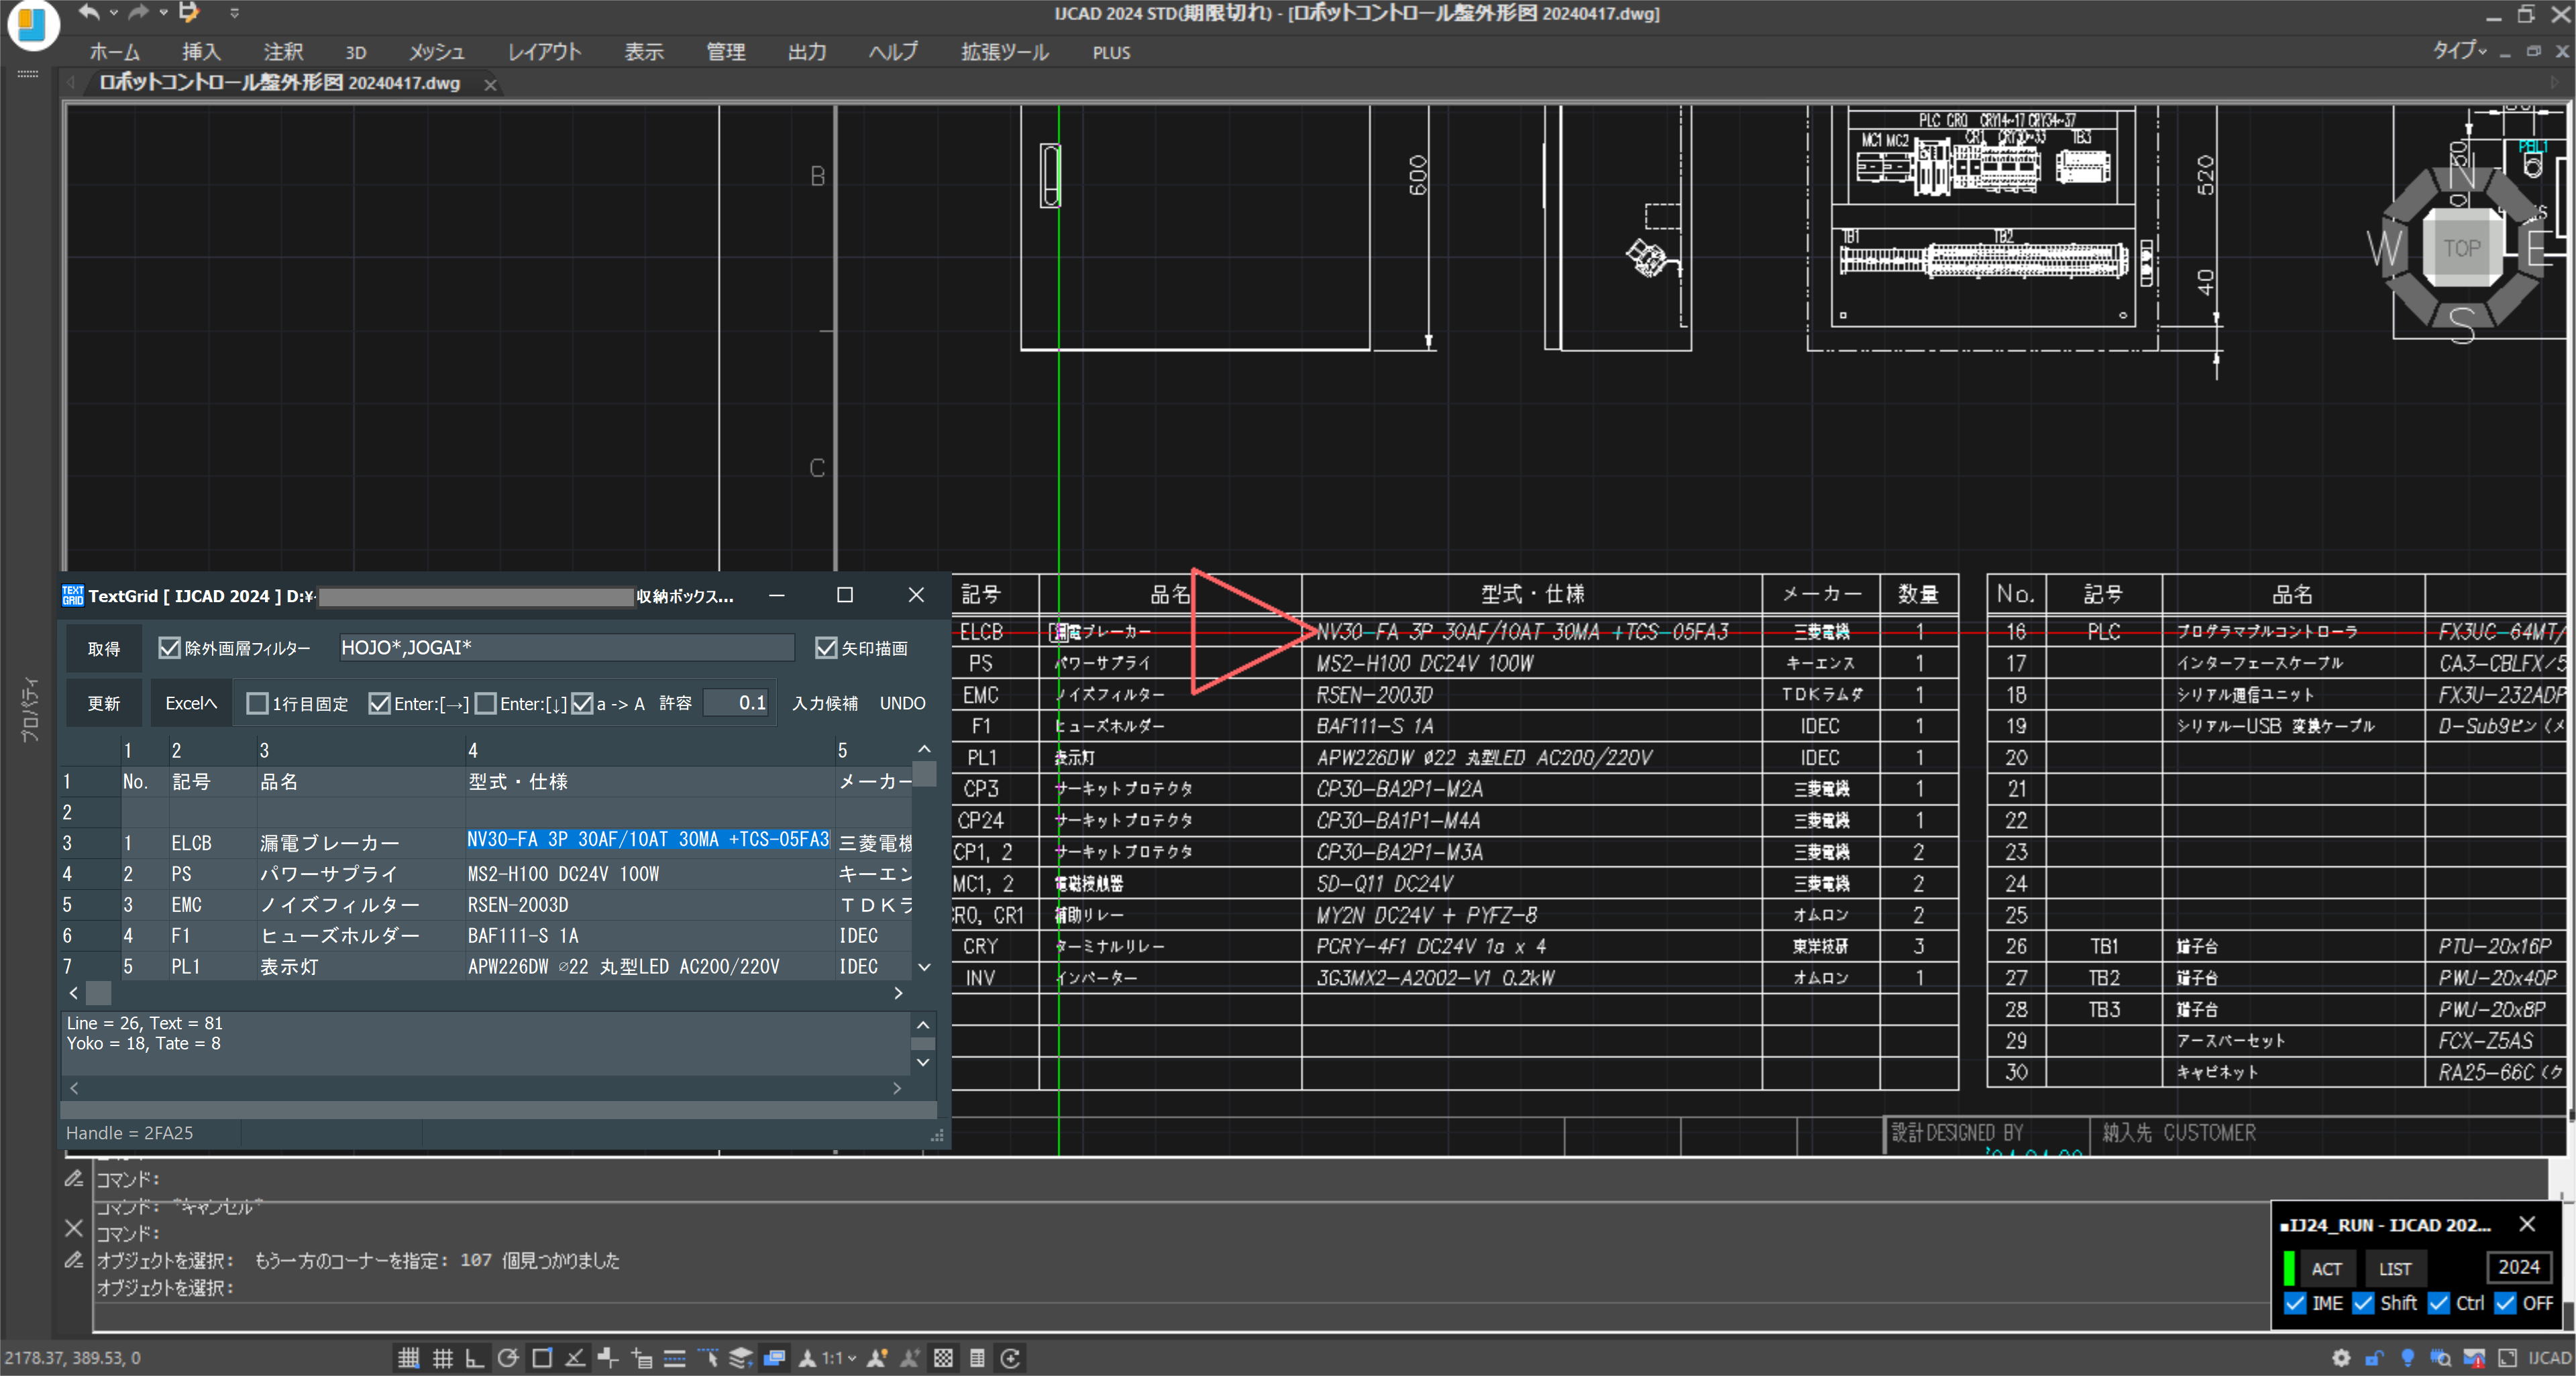
Task: Toggle selection cycling cursor icon in the status bar
Action: pos(708,1358)
